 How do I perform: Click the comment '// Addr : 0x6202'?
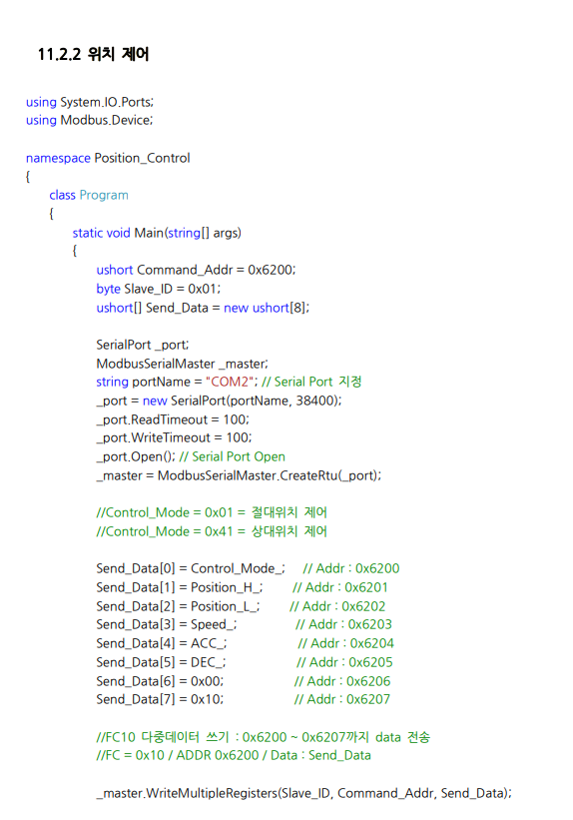(337, 606)
